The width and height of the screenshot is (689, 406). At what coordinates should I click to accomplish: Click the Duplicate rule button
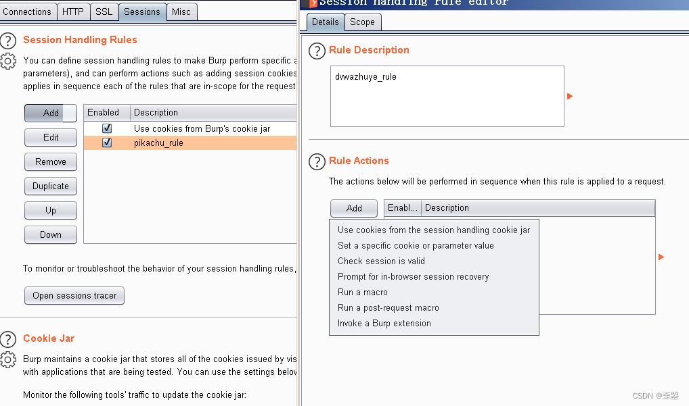point(51,186)
